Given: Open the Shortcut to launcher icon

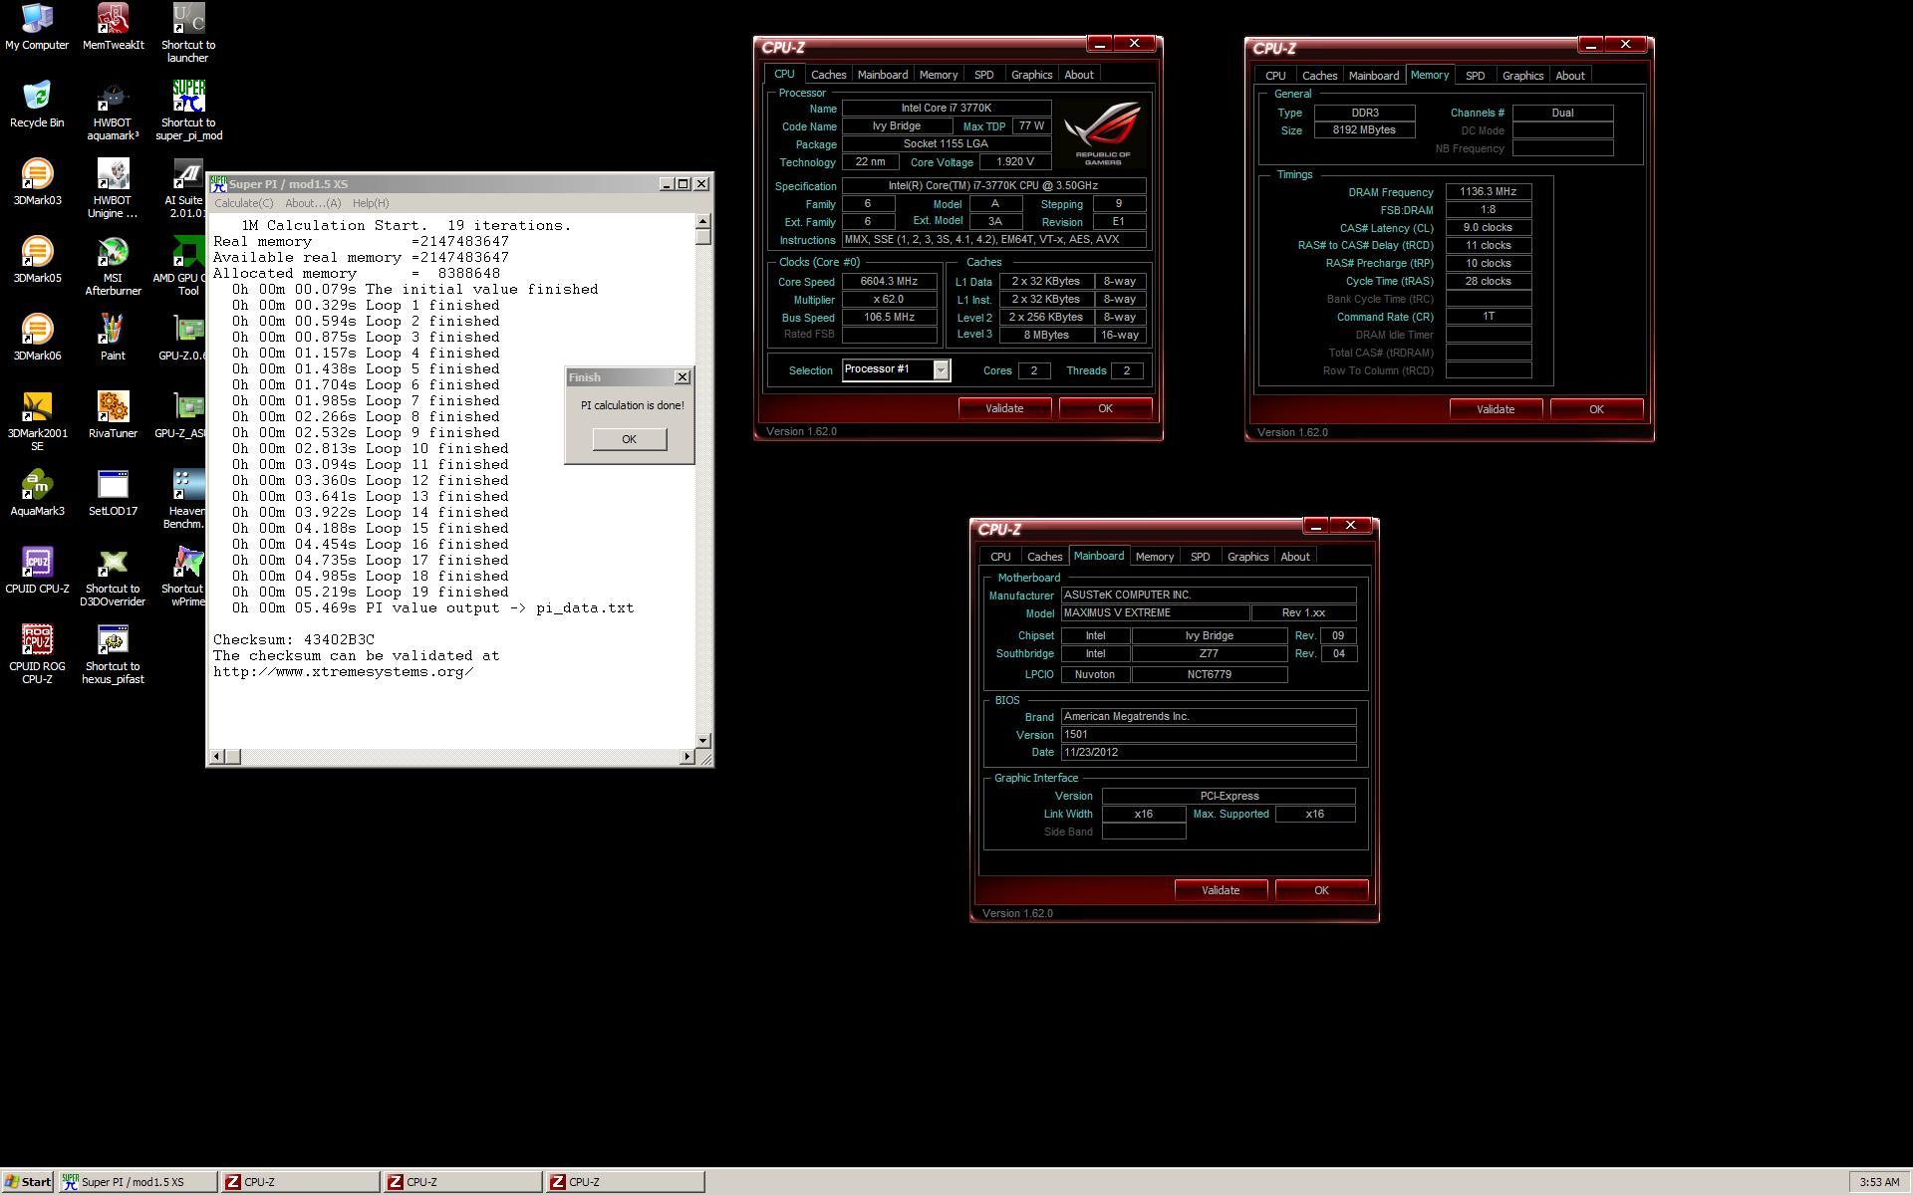Looking at the screenshot, I should click(x=188, y=34).
